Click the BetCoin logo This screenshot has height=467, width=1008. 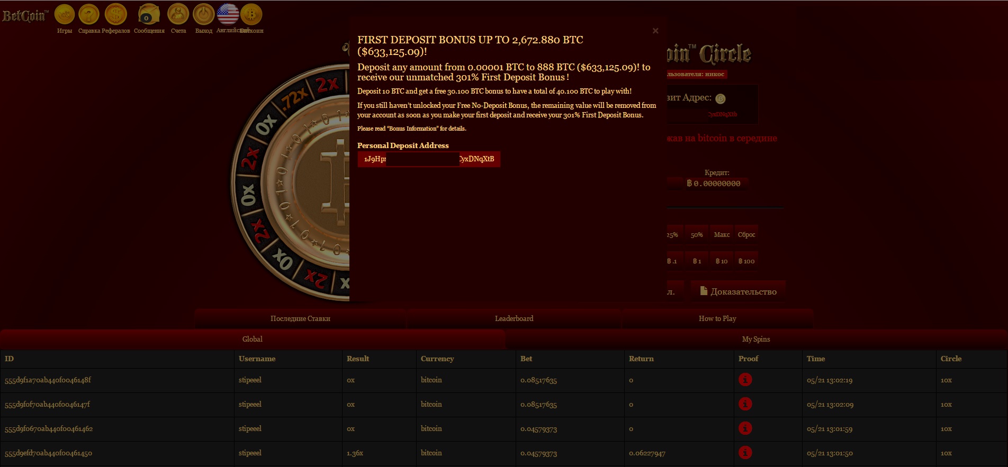24,16
